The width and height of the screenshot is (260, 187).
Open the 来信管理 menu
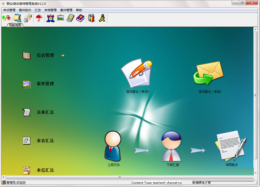point(51,10)
